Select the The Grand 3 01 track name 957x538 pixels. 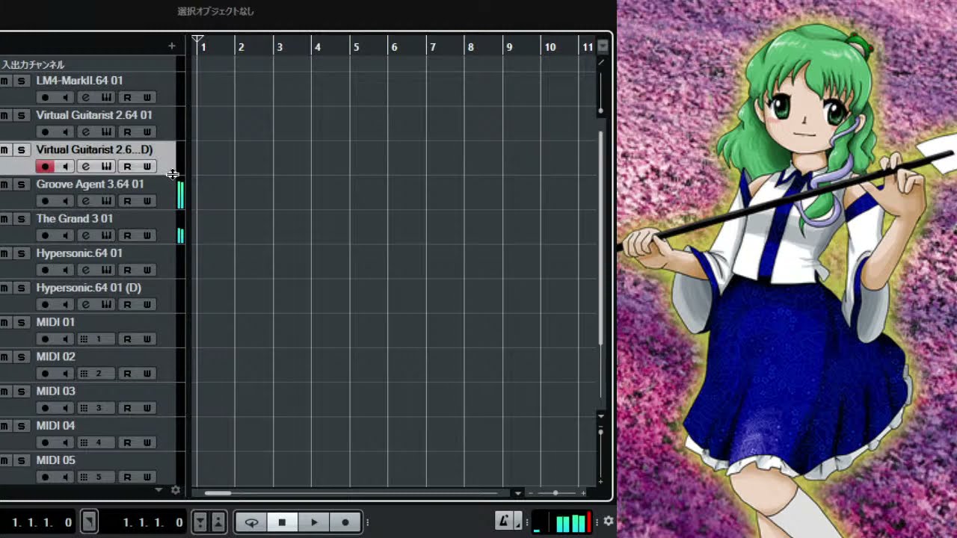pos(75,218)
